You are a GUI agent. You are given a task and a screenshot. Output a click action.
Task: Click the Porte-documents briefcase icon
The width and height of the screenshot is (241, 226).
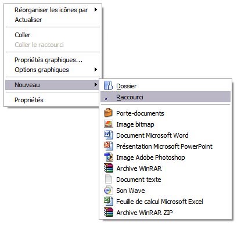pos(108,113)
